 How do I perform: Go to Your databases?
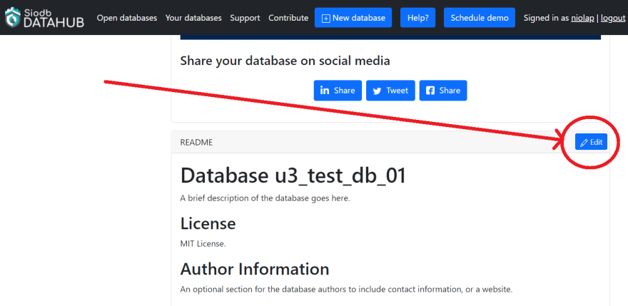[x=193, y=18]
